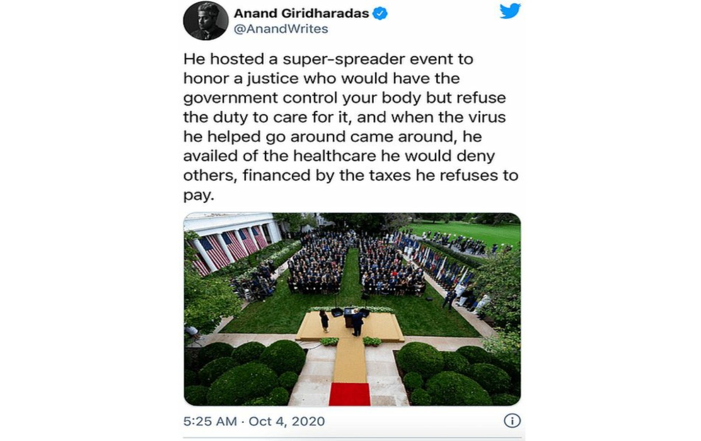Click the green lawn in the photo's corner
The height and width of the screenshot is (441, 701).
coord(470,231)
